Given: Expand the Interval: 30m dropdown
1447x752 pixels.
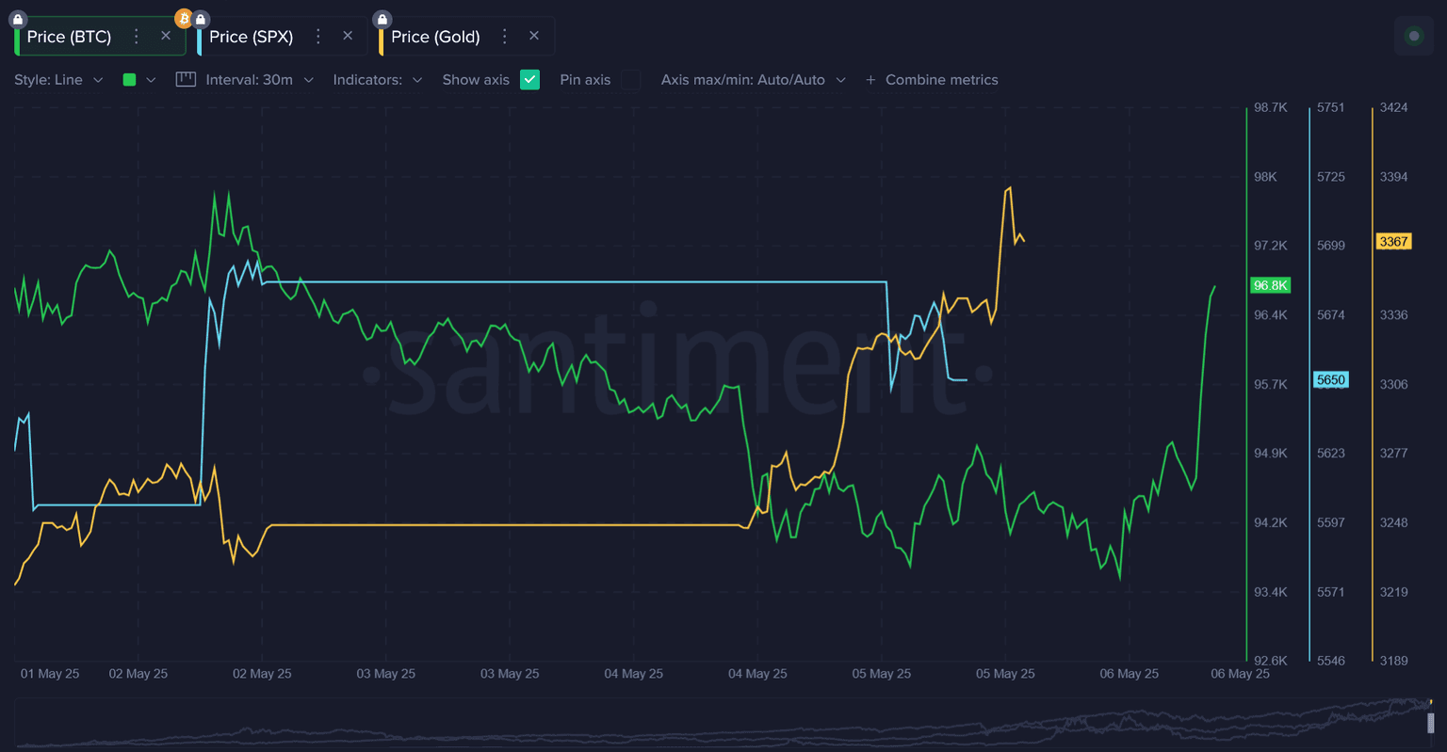Looking at the screenshot, I should click(259, 80).
